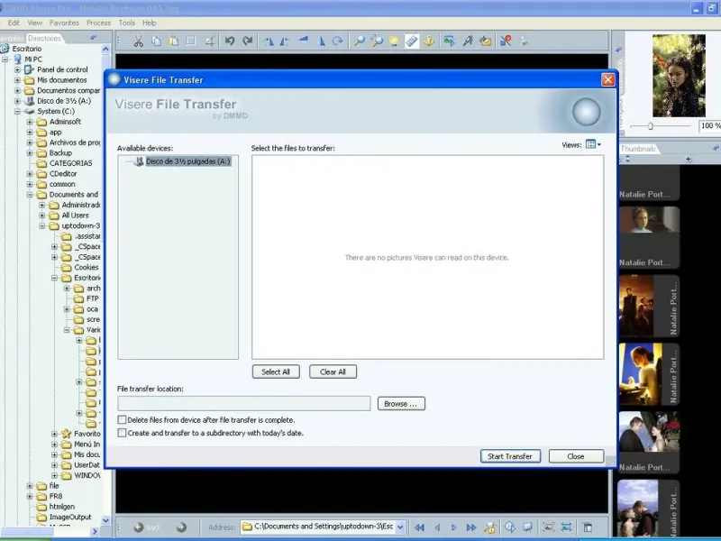
Task: Click the first page double-arrow icon
Action: click(419, 527)
